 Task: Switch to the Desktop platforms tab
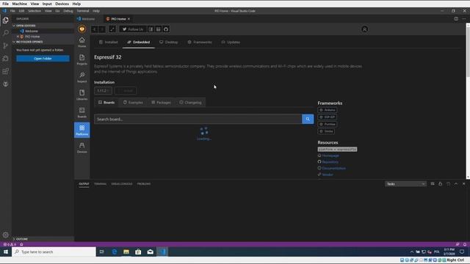pos(169,43)
